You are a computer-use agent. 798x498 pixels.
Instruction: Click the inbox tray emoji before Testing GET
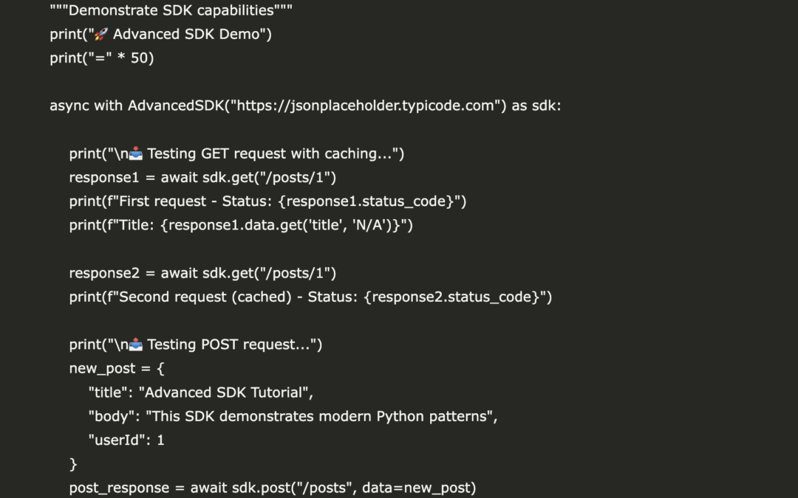(136, 154)
